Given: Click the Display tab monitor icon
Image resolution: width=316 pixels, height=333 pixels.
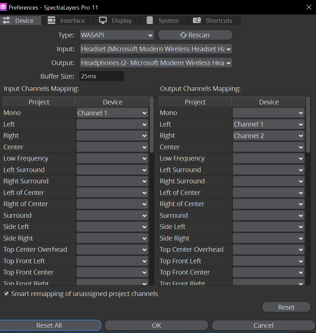Looking at the screenshot, I should 103,20.
